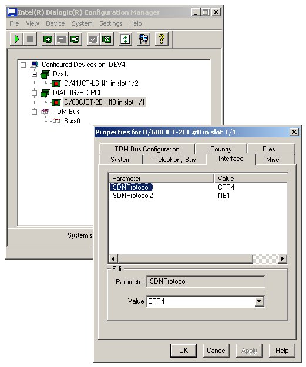This screenshot has width=306, height=367.
Task: Collapse the TDM Bus tree node
Action: [35, 112]
